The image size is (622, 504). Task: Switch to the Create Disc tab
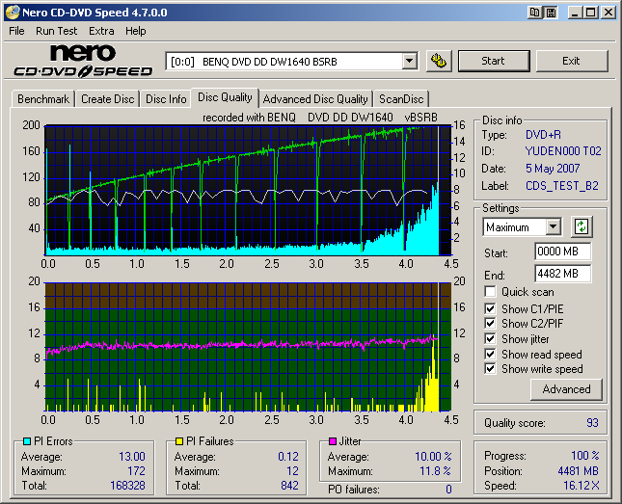[x=107, y=99]
